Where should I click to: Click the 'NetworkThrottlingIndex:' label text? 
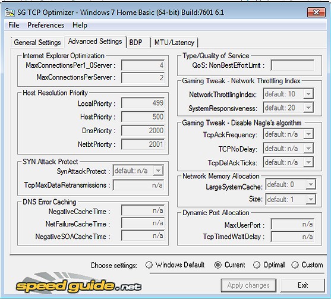tap(223, 95)
